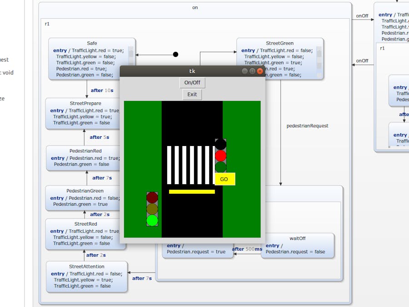This screenshot has height=307, width=409.
Task: Click 'Pedestrian.green = true' in PedestrianGreen
Action: point(80,204)
